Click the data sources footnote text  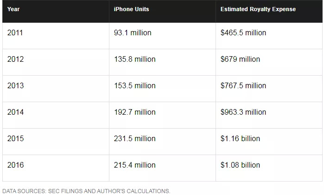pos(86,191)
